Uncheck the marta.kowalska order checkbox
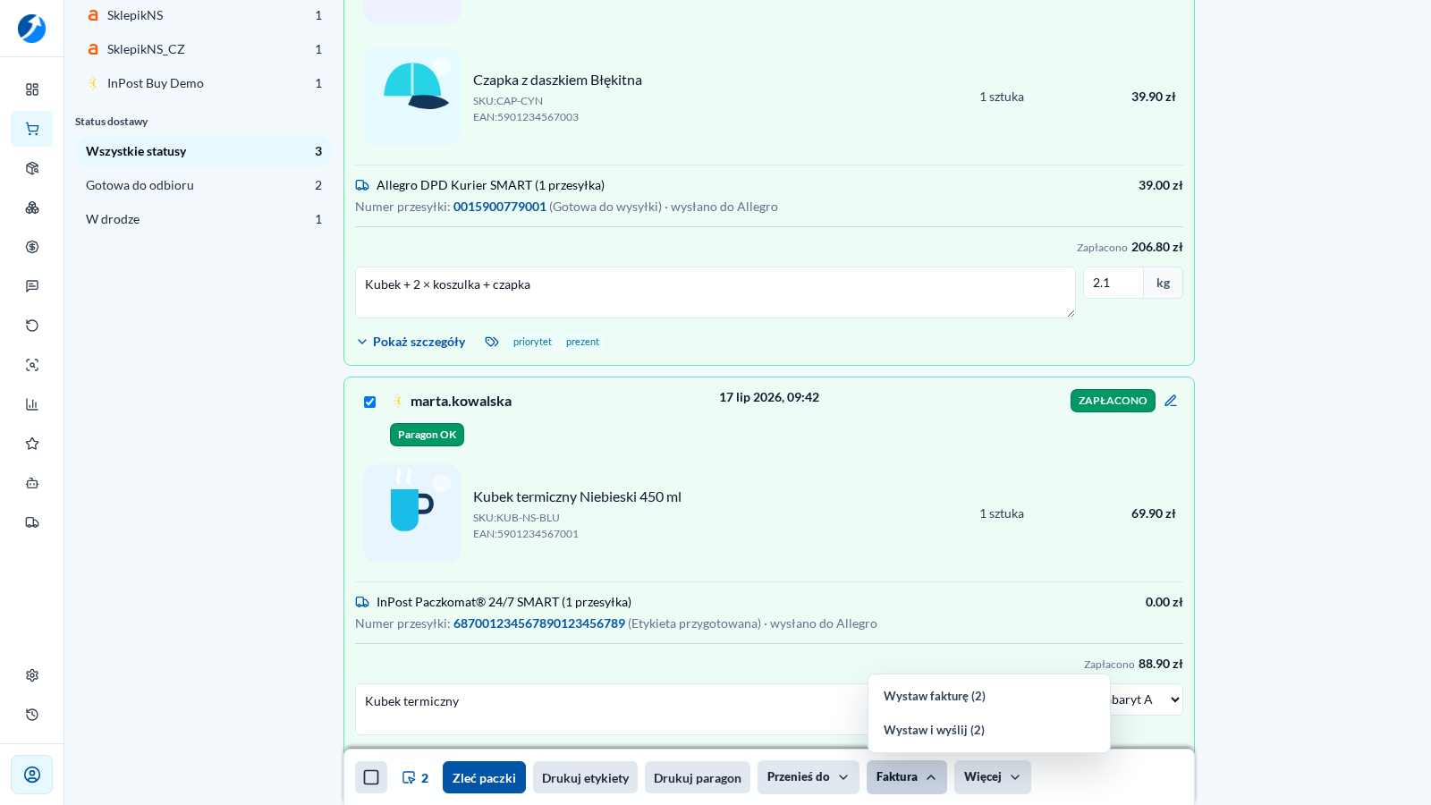The width and height of the screenshot is (1431, 805). coord(369,402)
